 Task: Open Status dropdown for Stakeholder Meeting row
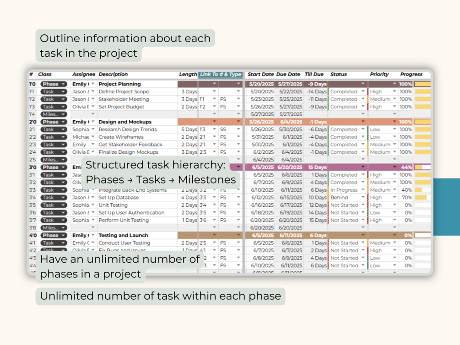[x=363, y=99]
